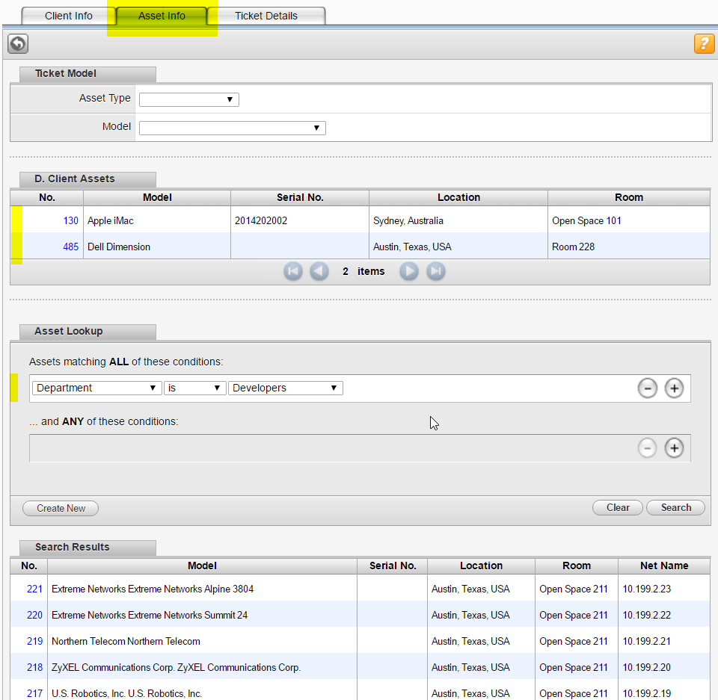The image size is (718, 700).
Task: Switch to the Client Info tab
Action: pyautogui.click(x=68, y=15)
